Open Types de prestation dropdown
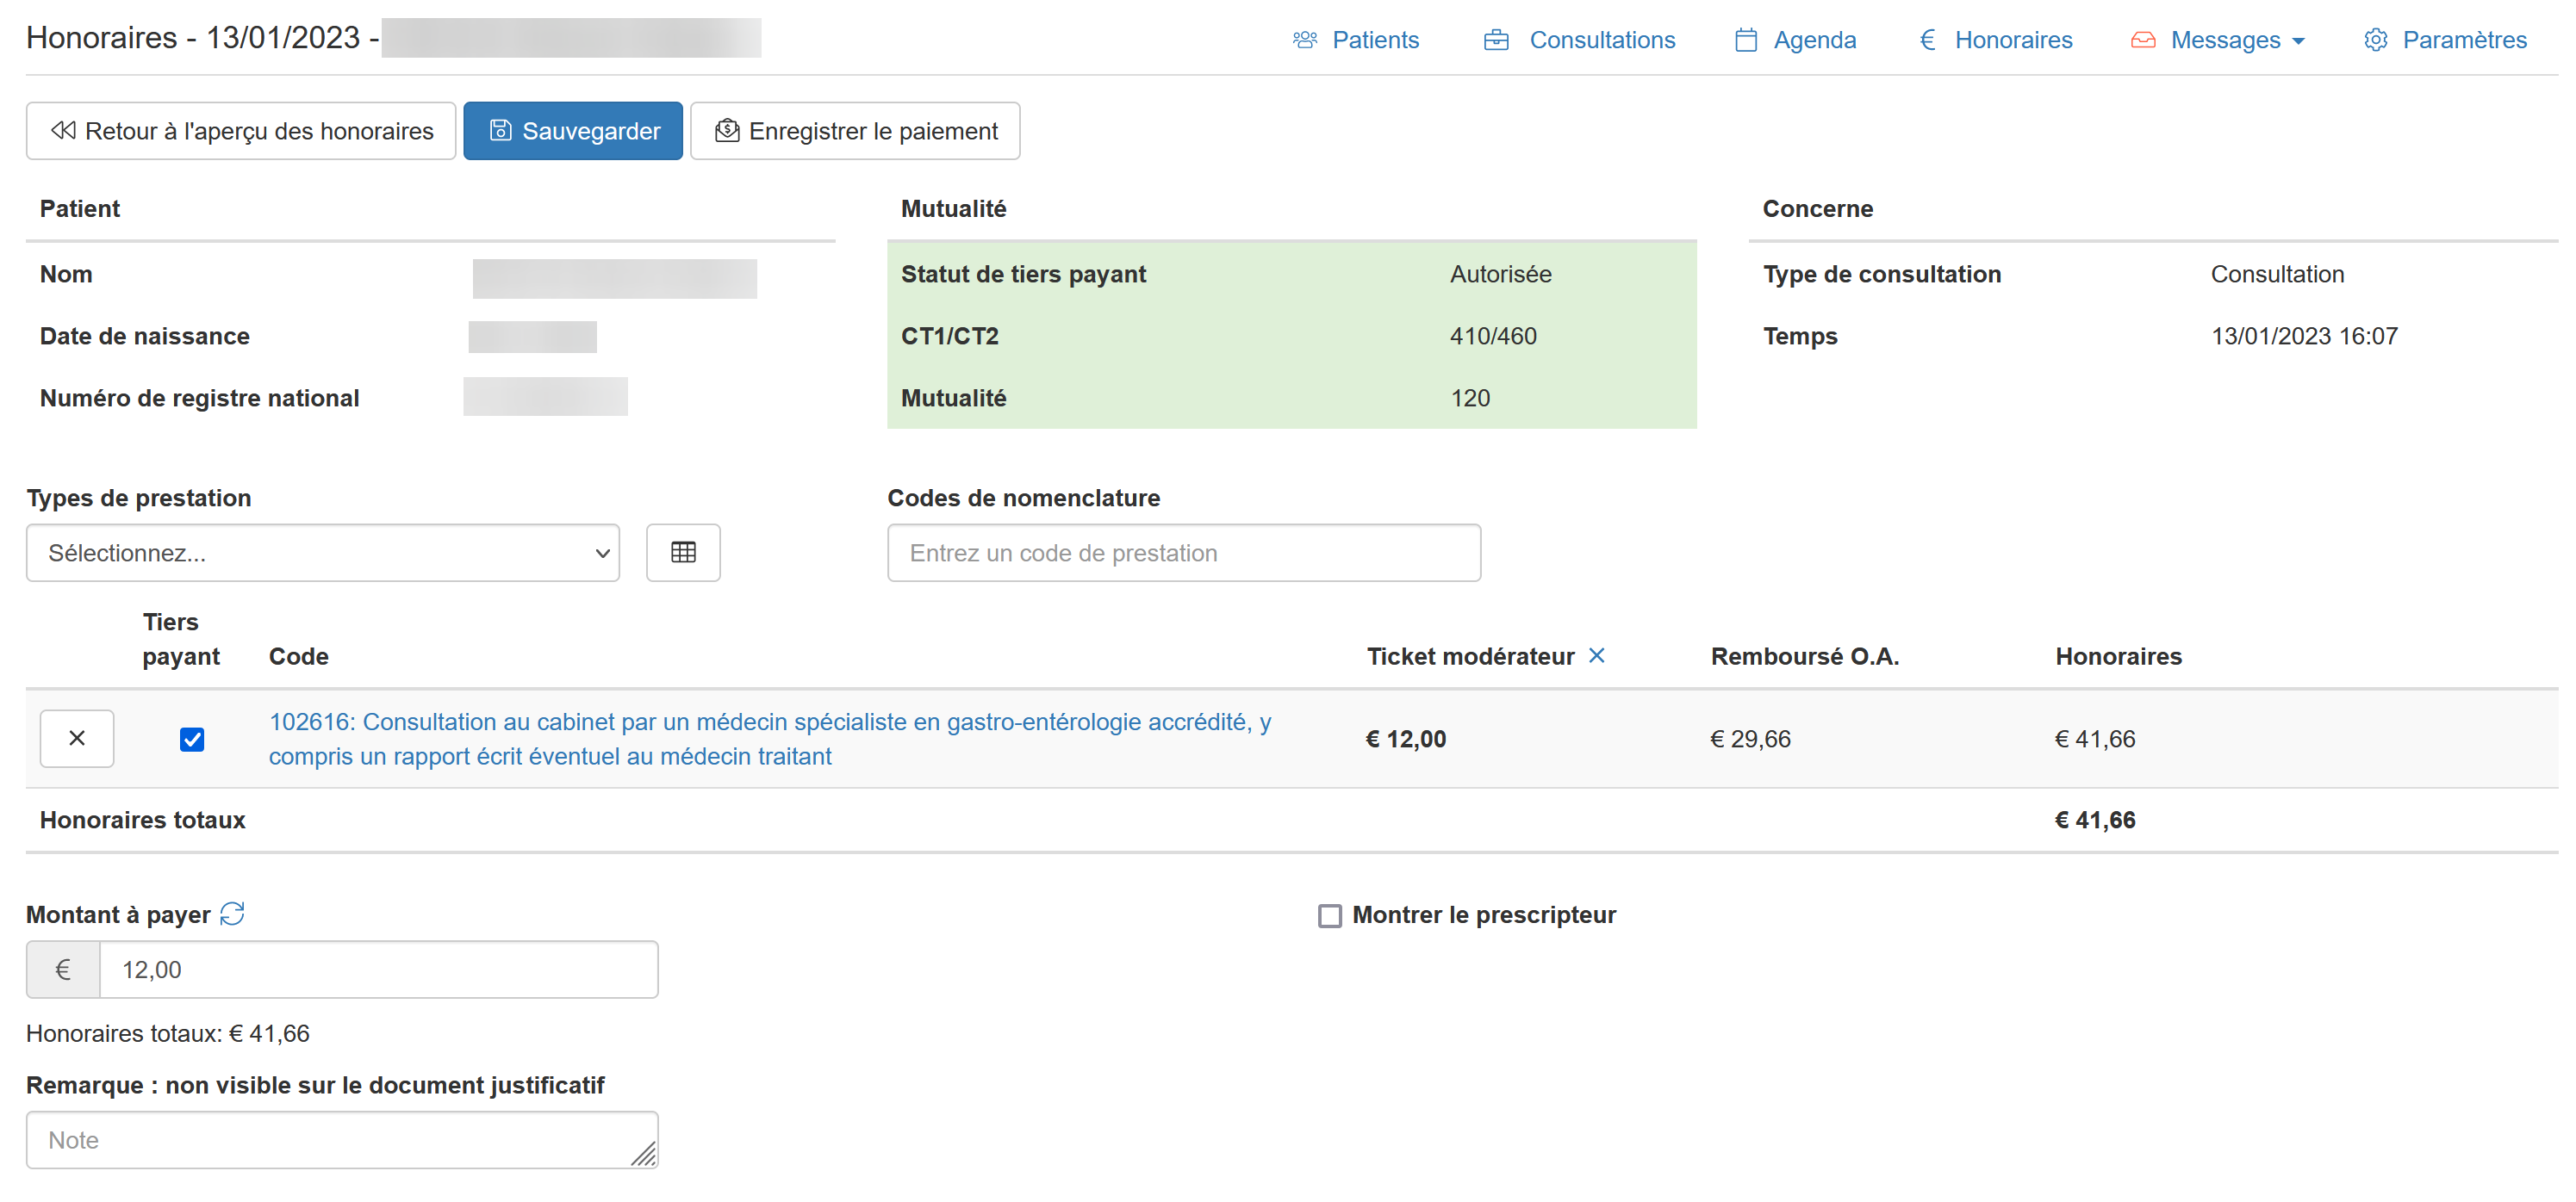The height and width of the screenshot is (1202, 2576). [x=322, y=553]
